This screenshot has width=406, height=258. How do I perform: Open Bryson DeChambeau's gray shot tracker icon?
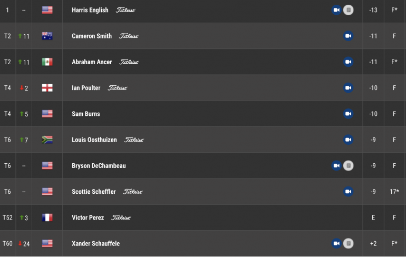(x=348, y=166)
